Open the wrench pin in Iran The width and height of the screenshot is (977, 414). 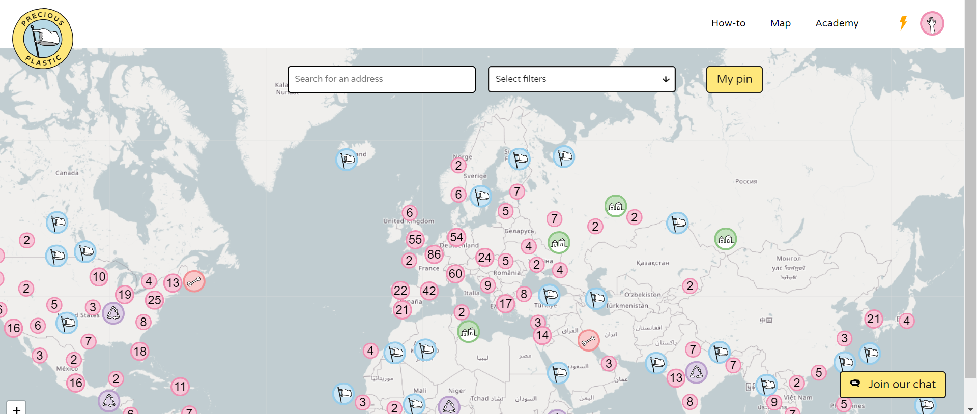(588, 340)
